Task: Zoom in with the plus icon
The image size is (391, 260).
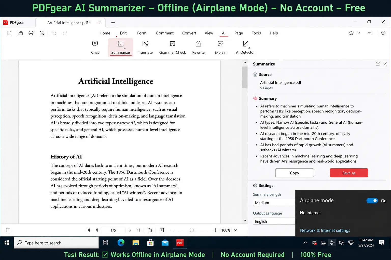Action: tap(215, 230)
